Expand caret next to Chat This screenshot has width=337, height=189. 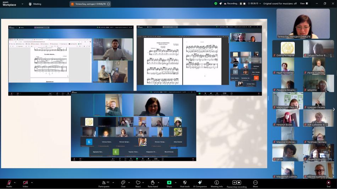(x=129, y=183)
